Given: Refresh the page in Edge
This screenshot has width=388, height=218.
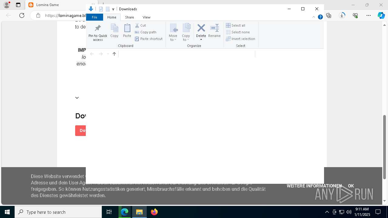Looking at the screenshot, I should tap(22, 15).
